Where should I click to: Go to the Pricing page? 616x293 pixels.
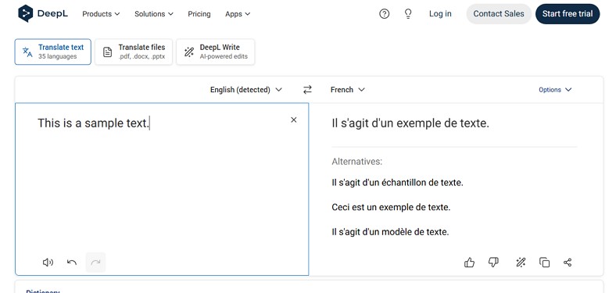tap(199, 14)
